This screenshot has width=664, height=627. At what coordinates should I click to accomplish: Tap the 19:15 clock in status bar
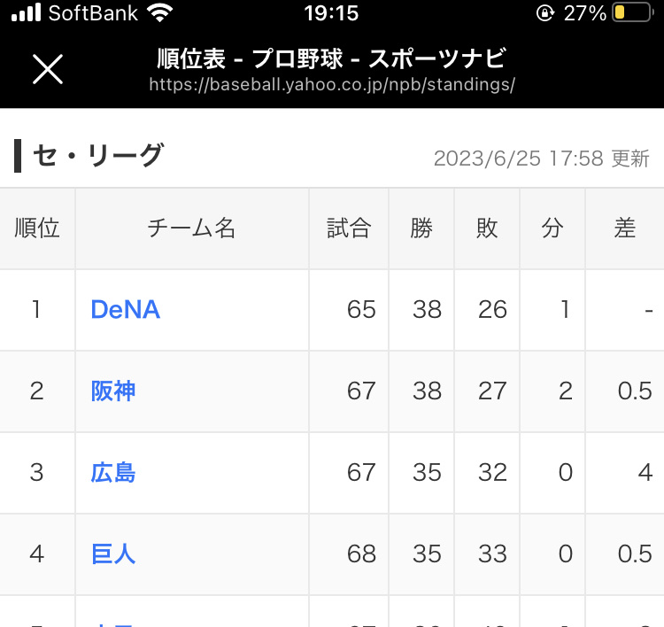pos(331,13)
